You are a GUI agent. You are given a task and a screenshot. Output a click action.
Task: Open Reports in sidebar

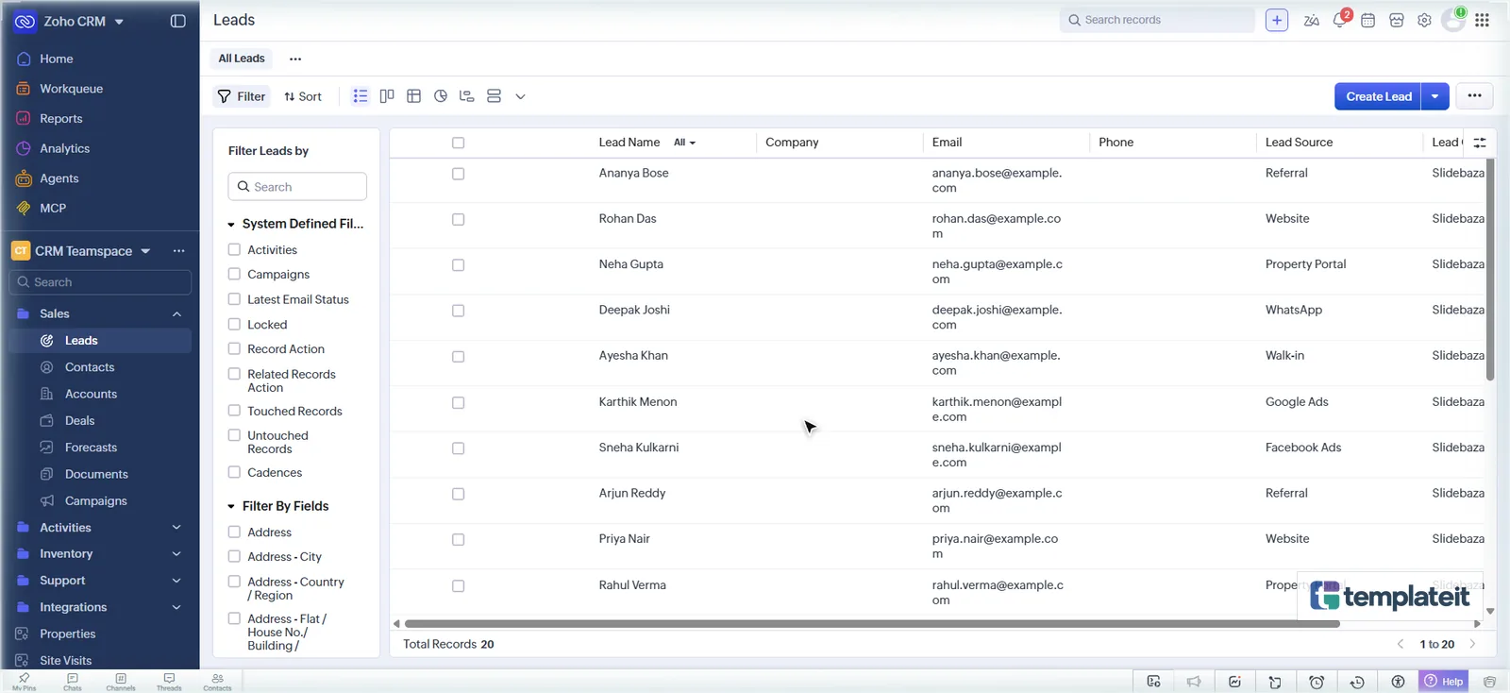(x=60, y=119)
